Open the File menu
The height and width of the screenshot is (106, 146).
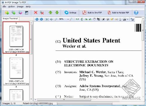pyautogui.click(x=4, y=7)
